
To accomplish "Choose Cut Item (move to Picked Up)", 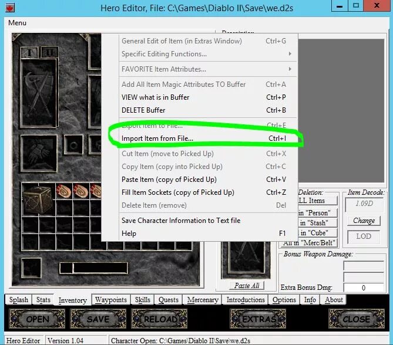I will click(x=204, y=154).
